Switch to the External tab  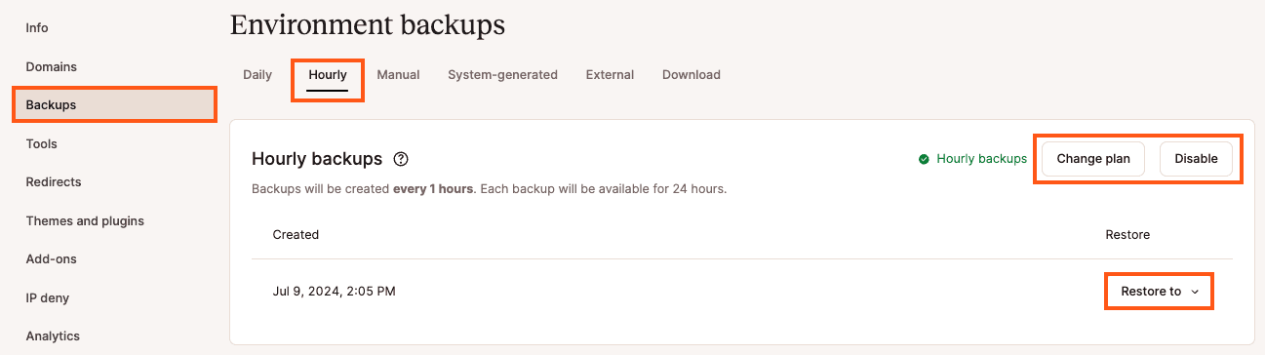click(x=610, y=74)
